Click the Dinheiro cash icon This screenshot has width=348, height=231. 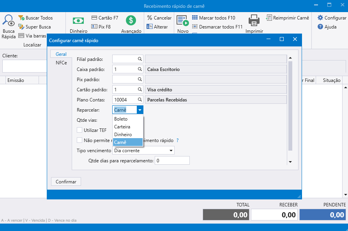pyautogui.click(x=78, y=21)
